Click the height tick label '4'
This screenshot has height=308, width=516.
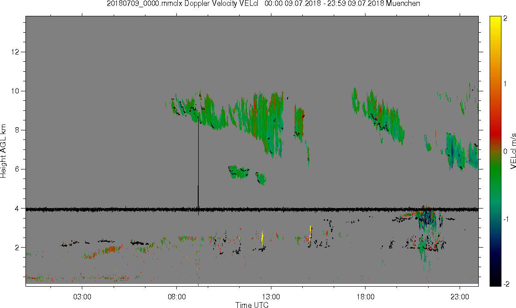(x=17, y=209)
